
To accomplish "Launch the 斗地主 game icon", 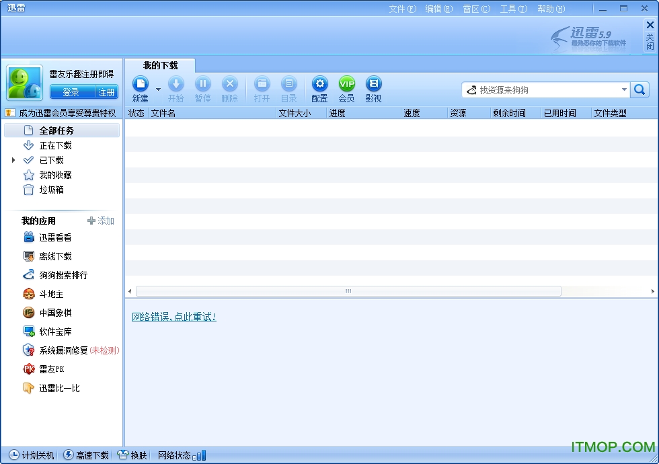I will 28,294.
